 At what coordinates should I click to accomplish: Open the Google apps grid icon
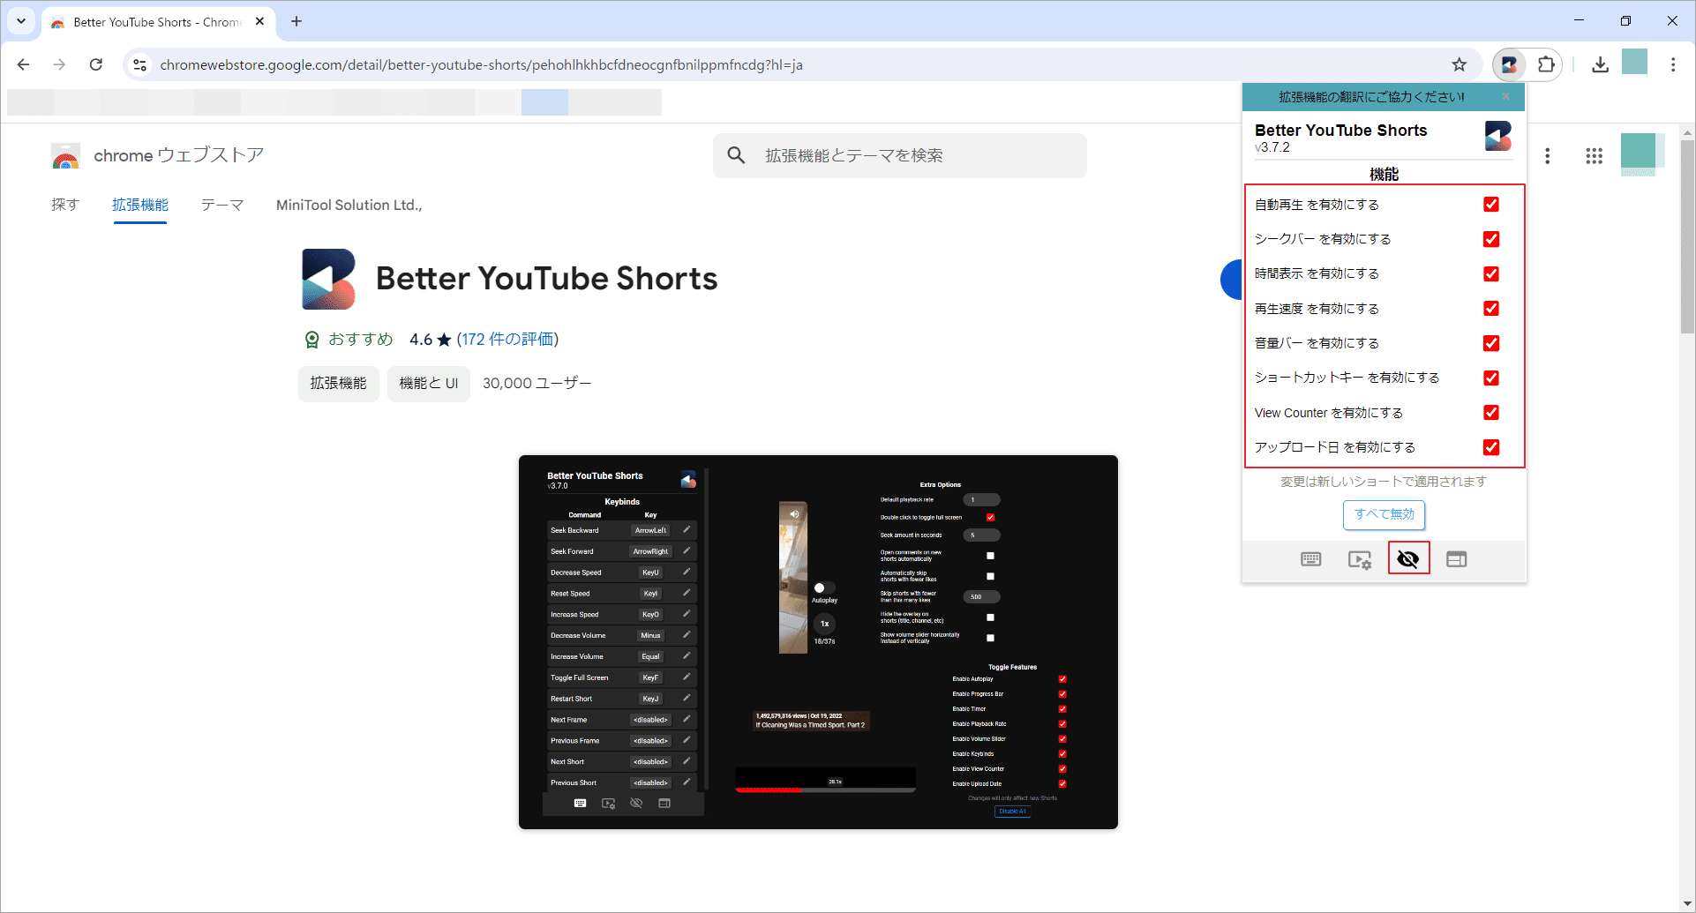1594,156
